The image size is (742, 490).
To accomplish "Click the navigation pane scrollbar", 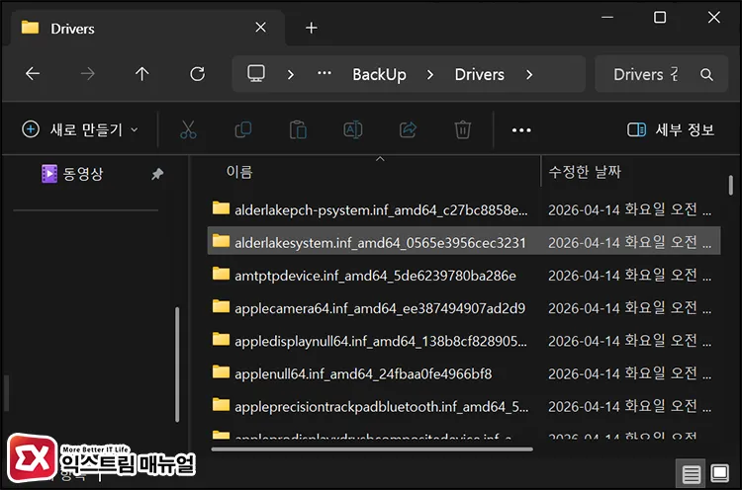I will pos(177,365).
